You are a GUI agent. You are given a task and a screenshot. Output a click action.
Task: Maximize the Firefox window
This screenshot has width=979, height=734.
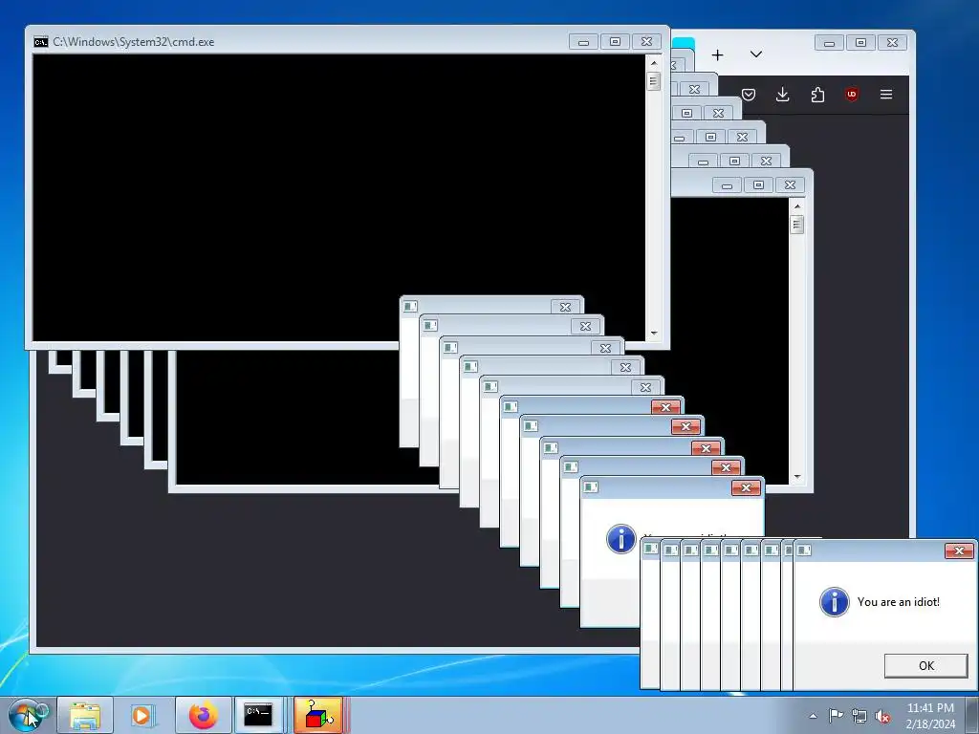[x=861, y=42]
